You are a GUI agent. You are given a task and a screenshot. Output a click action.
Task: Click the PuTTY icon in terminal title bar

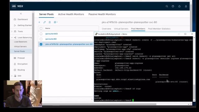[x=96, y=34]
